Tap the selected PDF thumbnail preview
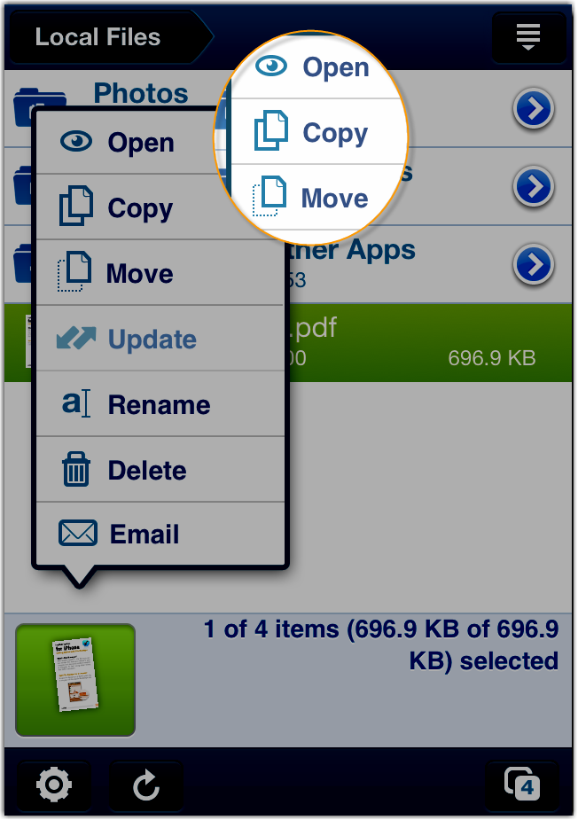 coord(75,680)
